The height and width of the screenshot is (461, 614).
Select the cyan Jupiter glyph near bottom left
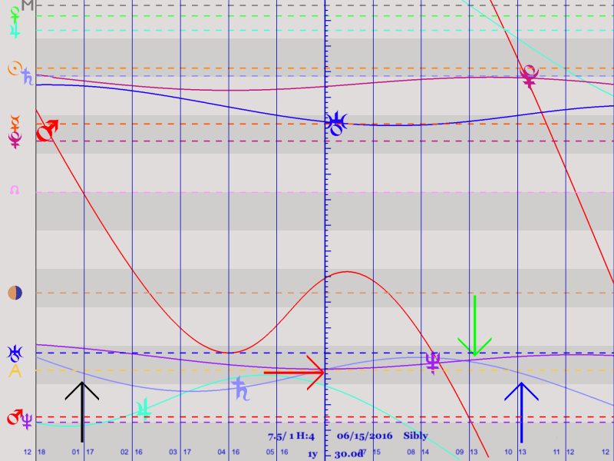pos(142,408)
